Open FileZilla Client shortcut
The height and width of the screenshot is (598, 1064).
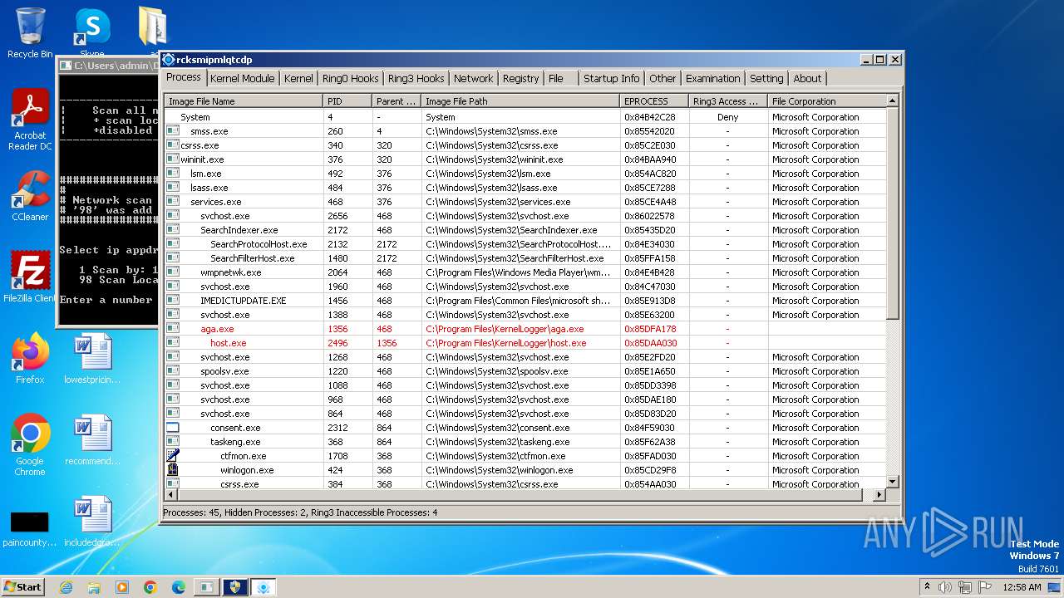click(30, 277)
